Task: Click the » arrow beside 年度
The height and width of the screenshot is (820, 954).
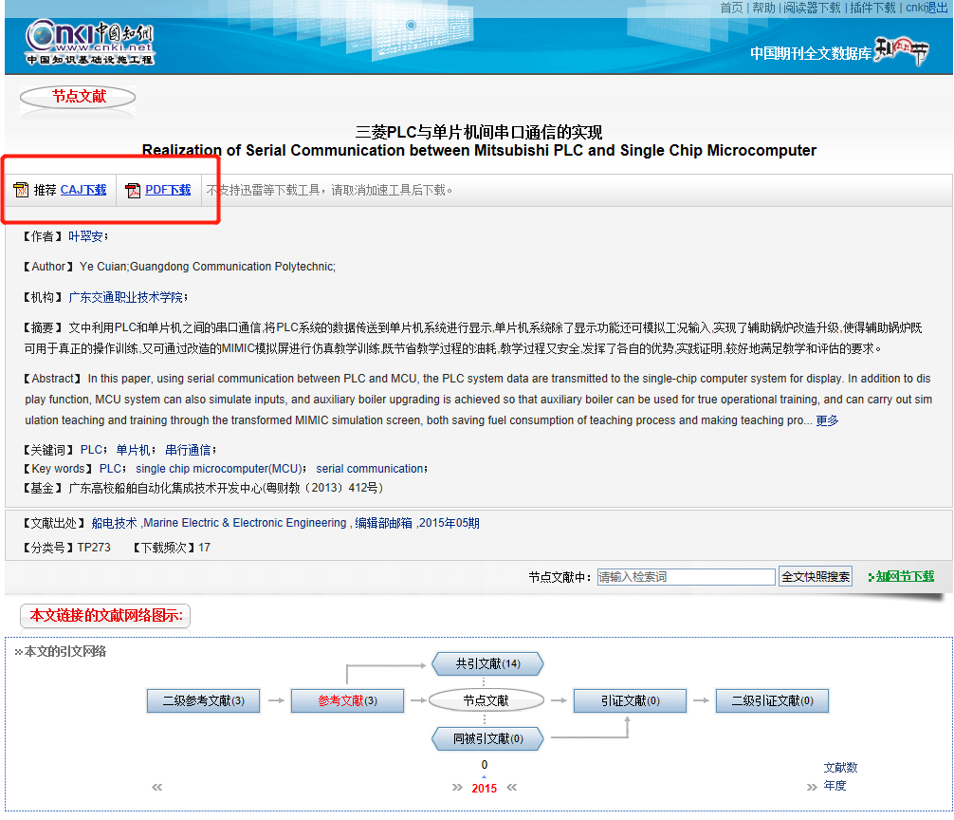Action: click(x=812, y=787)
